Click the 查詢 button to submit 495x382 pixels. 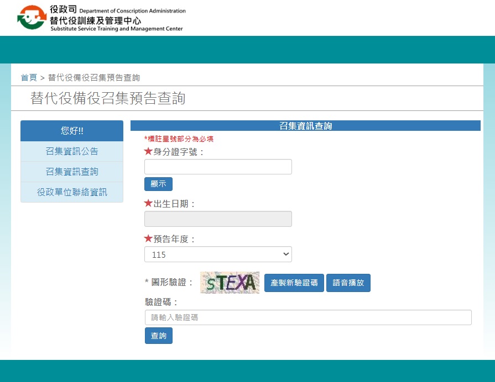point(158,335)
